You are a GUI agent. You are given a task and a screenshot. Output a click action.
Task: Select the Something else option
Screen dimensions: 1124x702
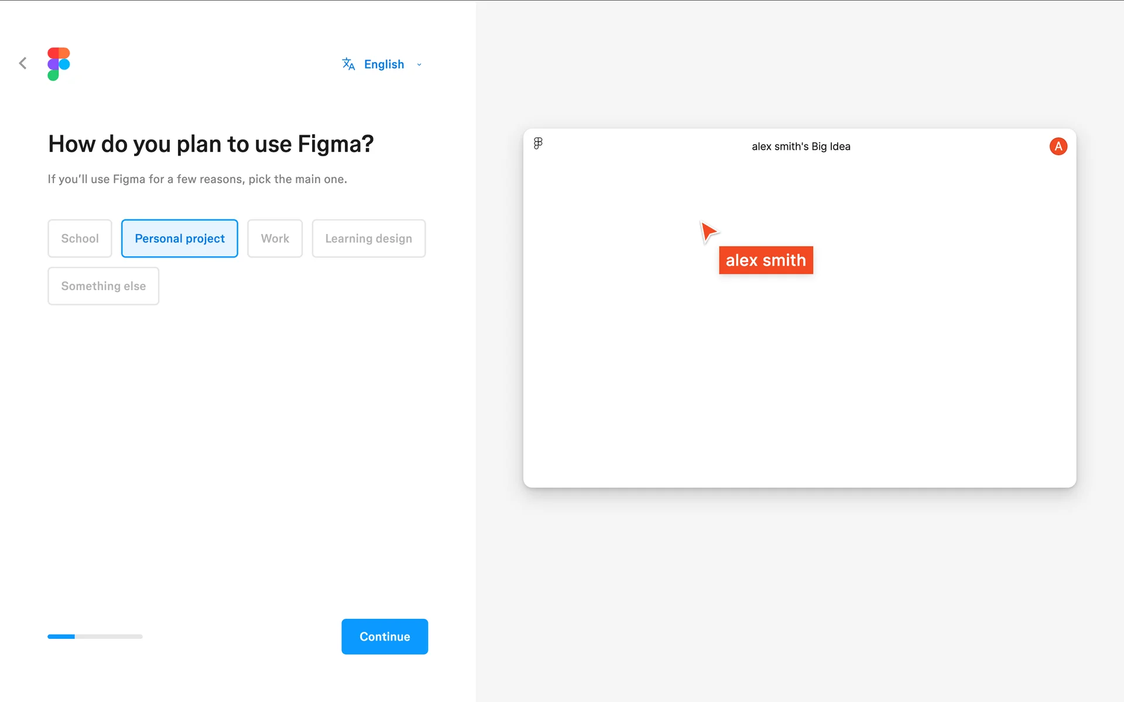coord(103,286)
